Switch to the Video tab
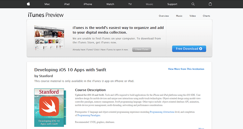Viewport: 243px width, 129px height. click(x=193, y=16)
